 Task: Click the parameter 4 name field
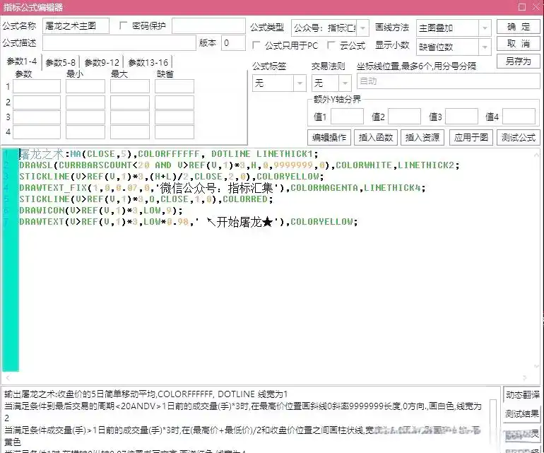(37, 132)
